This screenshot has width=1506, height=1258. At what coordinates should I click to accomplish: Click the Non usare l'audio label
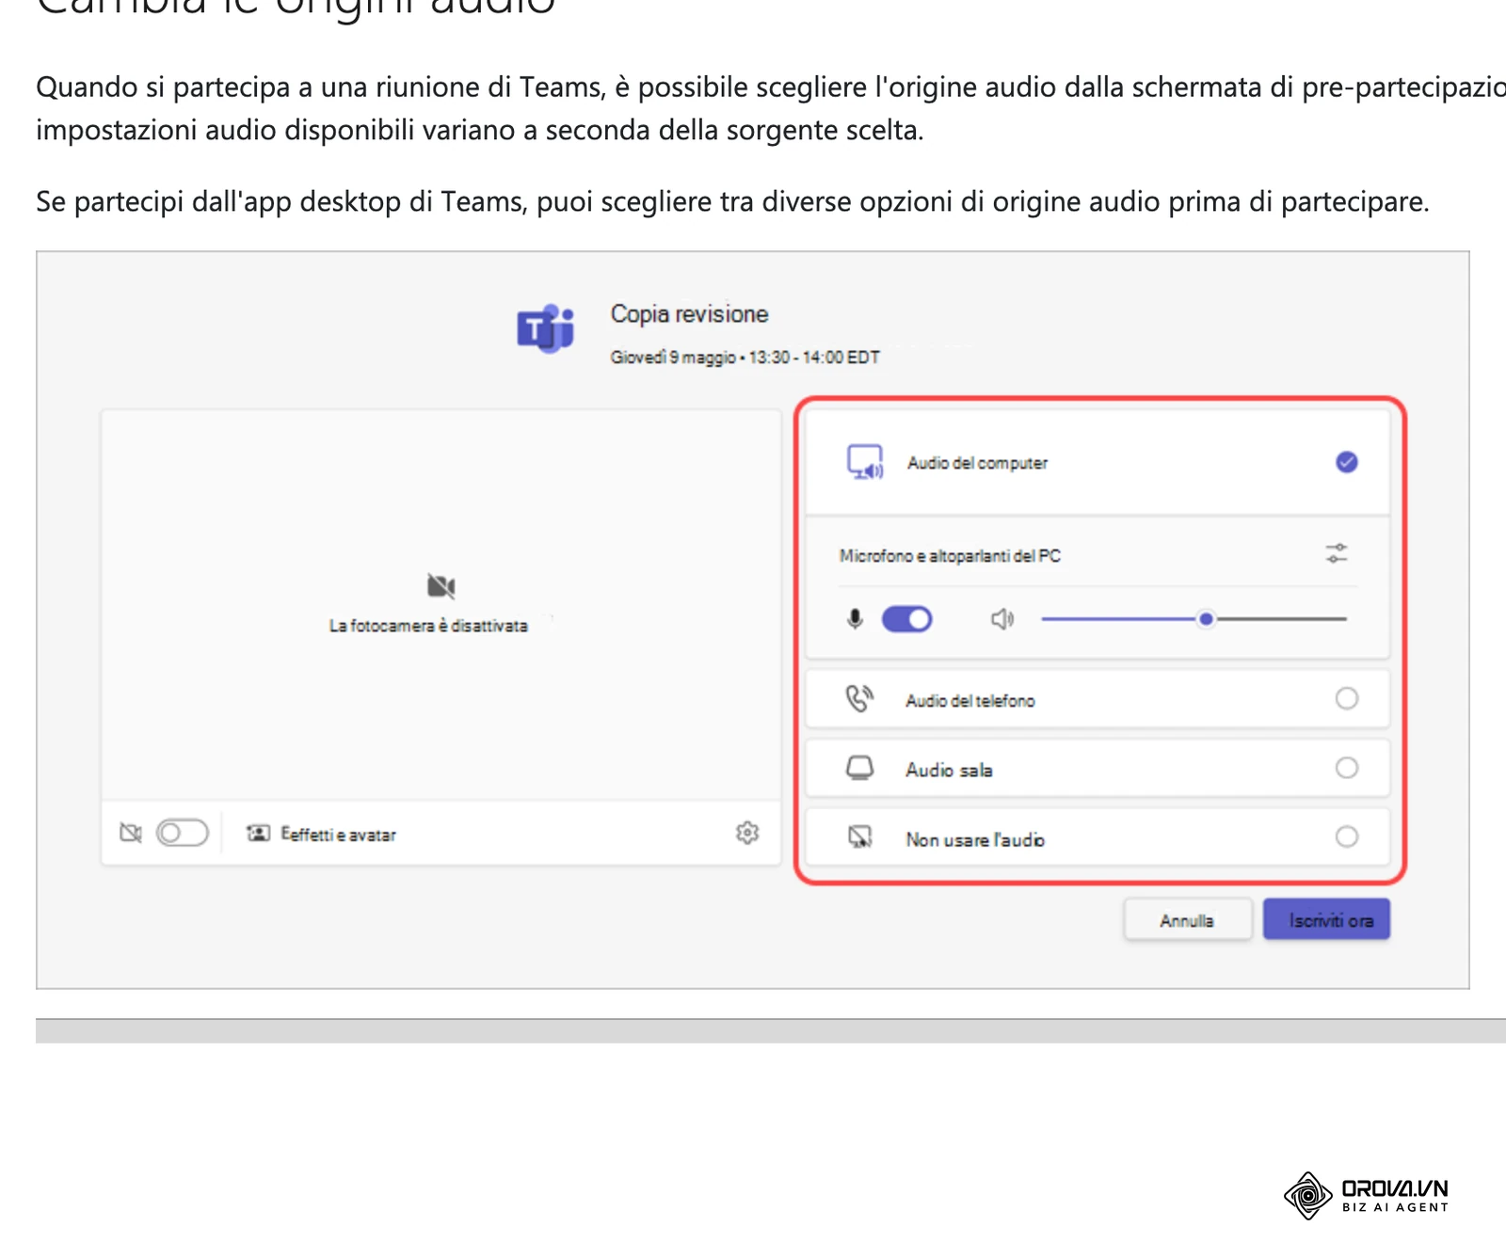tap(975, 839)
